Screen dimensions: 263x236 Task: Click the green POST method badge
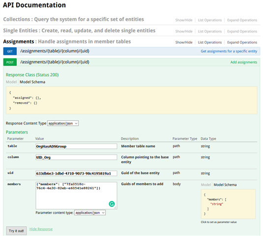tap(10, 62)
